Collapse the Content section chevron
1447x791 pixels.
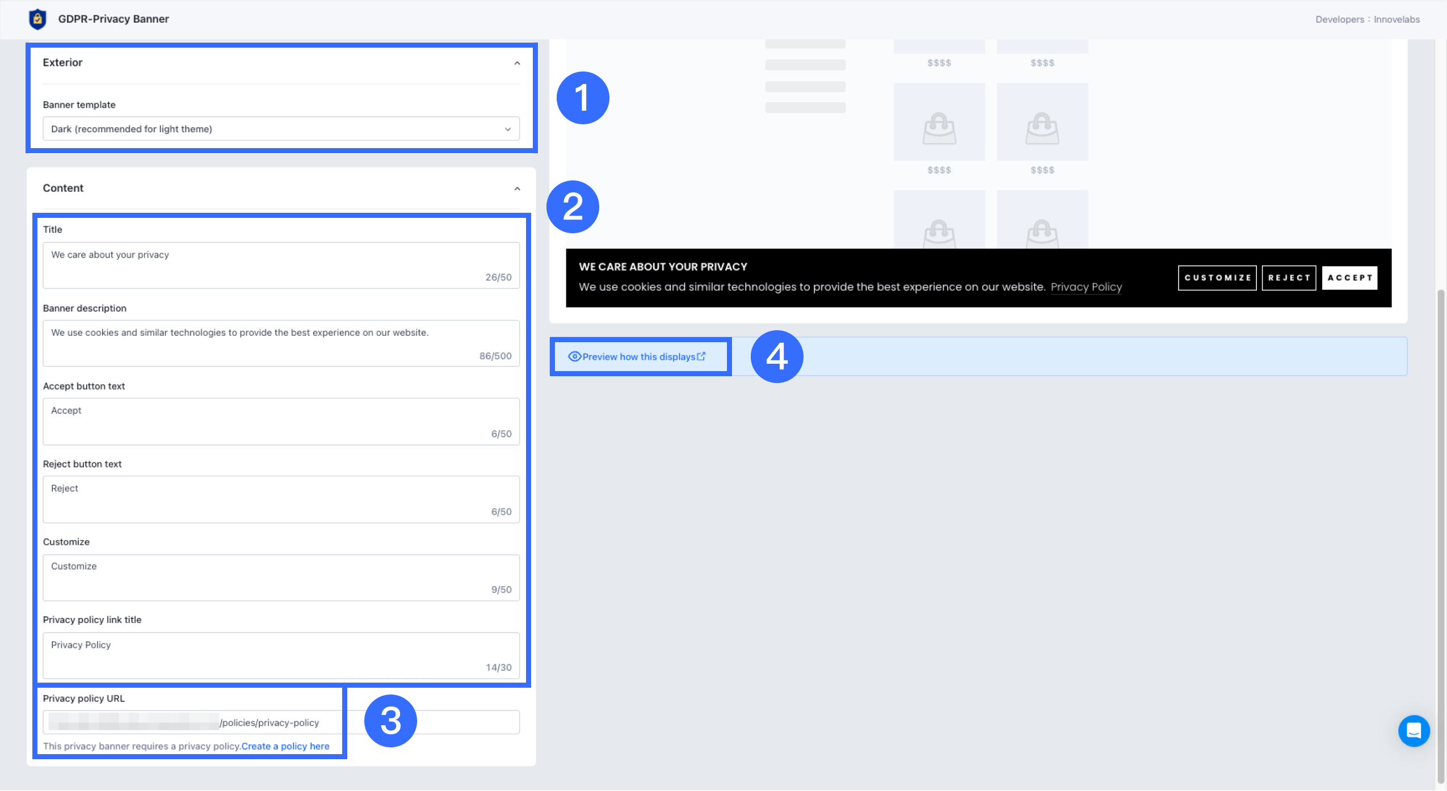[517, 188]
